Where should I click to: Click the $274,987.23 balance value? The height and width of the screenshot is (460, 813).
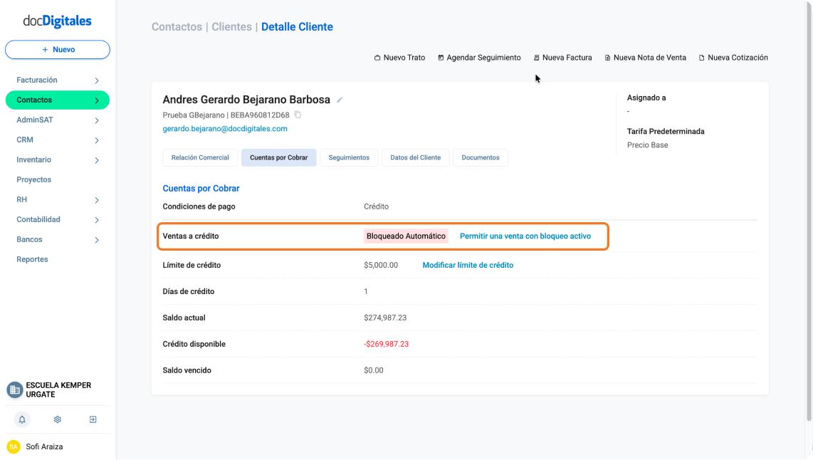[385, 318]
